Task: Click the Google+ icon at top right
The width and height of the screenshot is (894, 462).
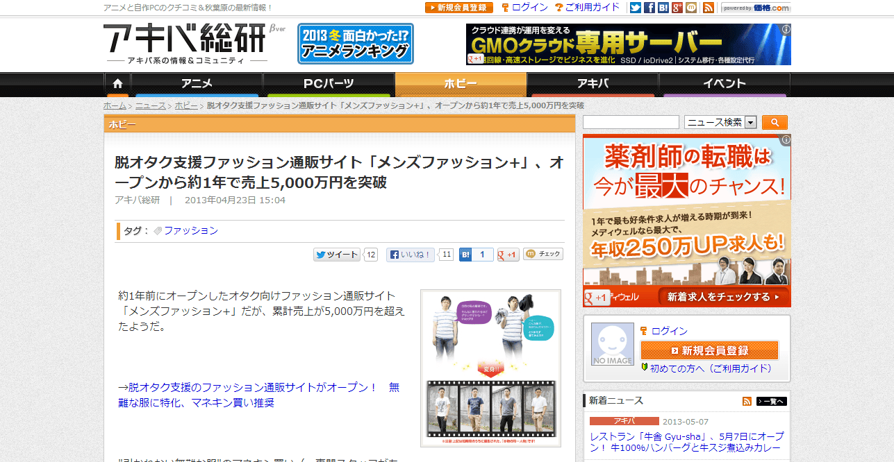Action: 677,8
